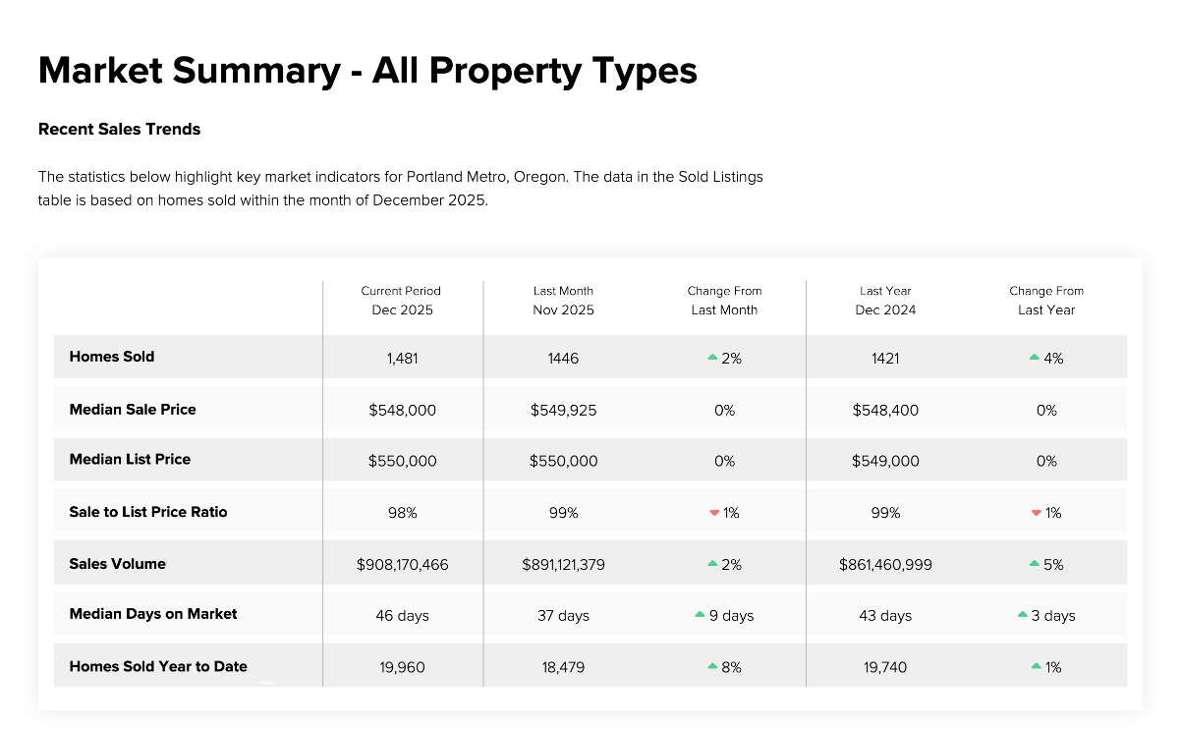The image size is (1181, 731).
Task: Click the Last Year Dec 2024 column header
Action: tap(885, 300)
